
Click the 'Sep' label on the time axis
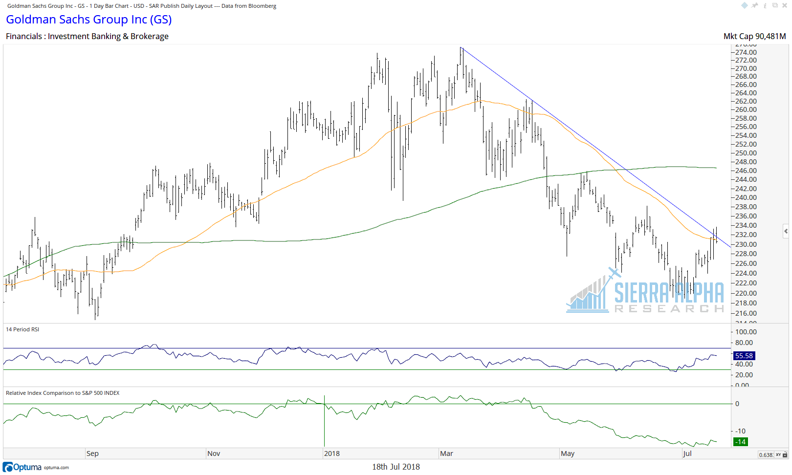point(92,453)
